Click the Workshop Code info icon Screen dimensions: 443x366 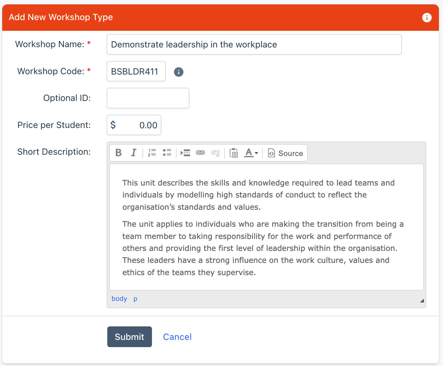pyautogui.click(x=179, y=72)
